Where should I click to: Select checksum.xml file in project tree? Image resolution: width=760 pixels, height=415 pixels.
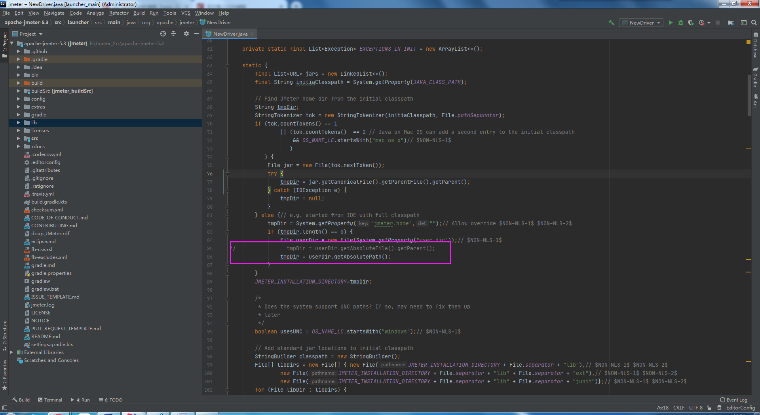click(47, 210)
